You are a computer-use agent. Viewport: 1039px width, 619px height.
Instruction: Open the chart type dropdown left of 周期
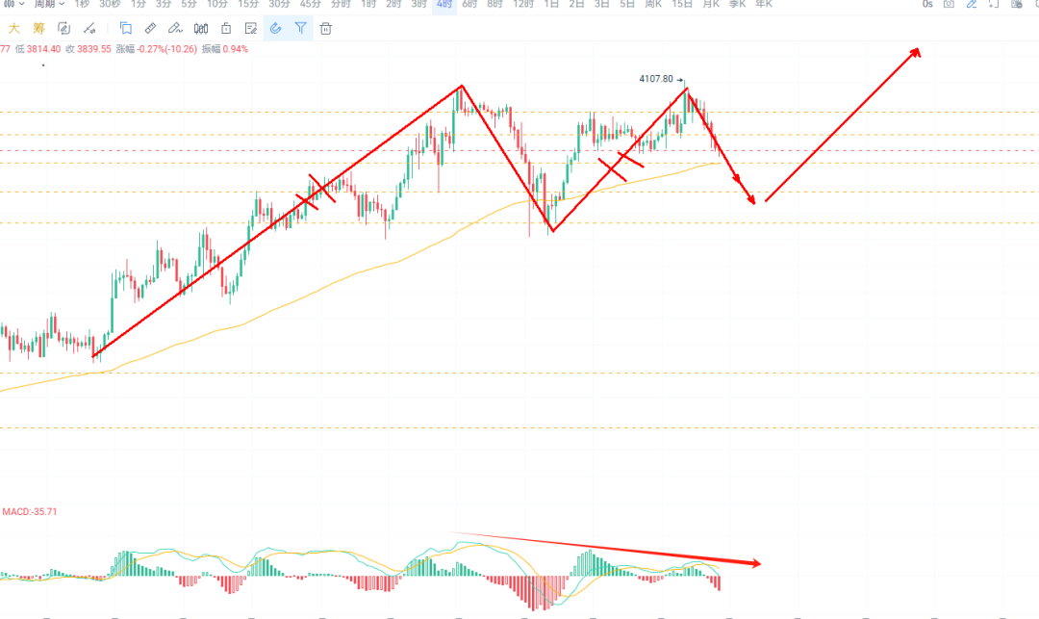[13, 5]
